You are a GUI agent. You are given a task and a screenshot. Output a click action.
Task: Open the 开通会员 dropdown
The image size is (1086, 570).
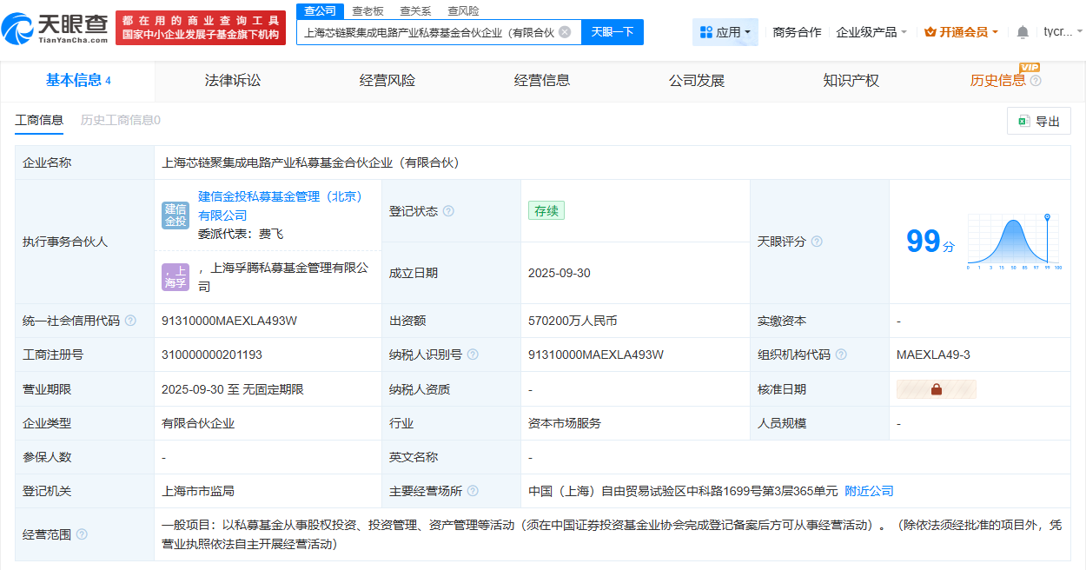[x=962, y=32]
